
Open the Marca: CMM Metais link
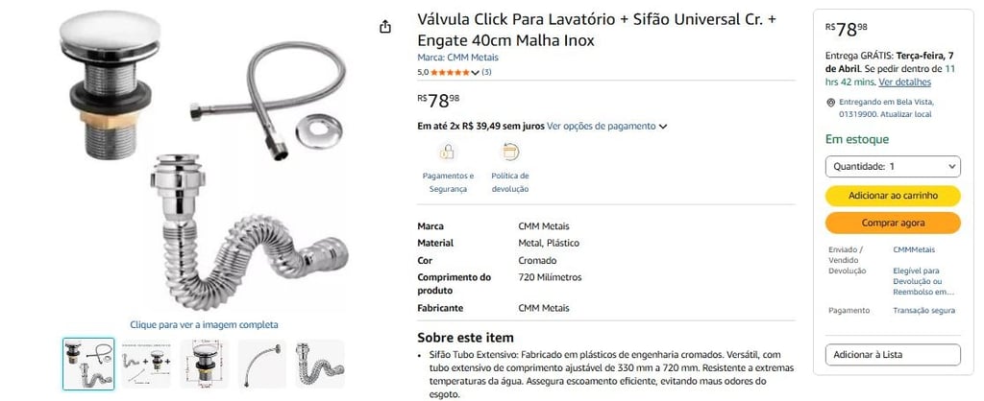pyautogui.click(x=458, y=57)
